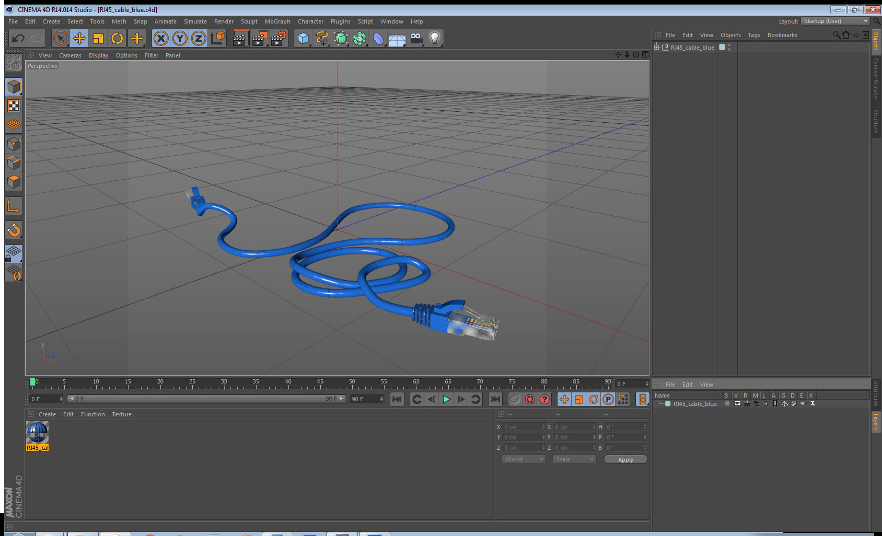Click the coordinate system icon
Image resolution: width=882 pixels, height=536 pixels.
[217, 38]
